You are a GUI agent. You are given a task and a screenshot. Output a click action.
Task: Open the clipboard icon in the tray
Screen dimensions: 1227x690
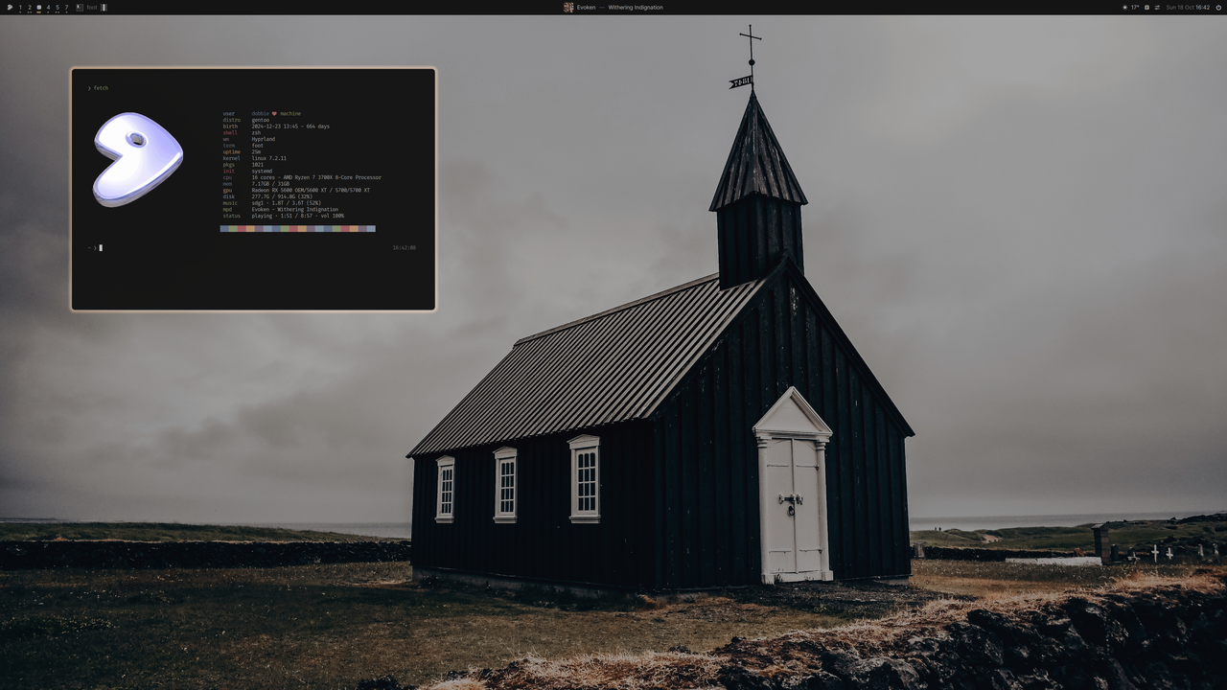[x=1146, y=8]
